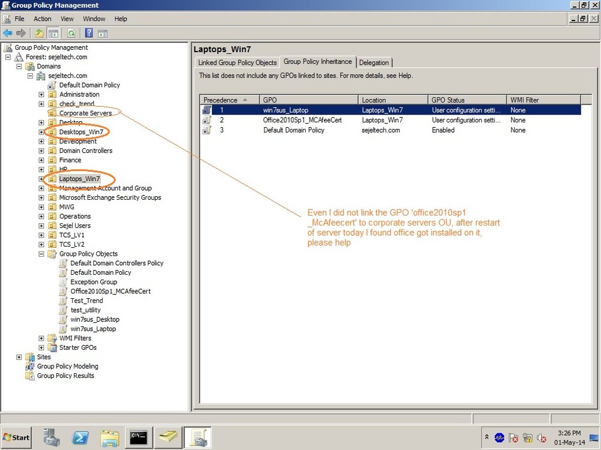Click the Group Policy Management taskbar button
601x450 pixels.
pyautogui.click(x=198, y=437)
